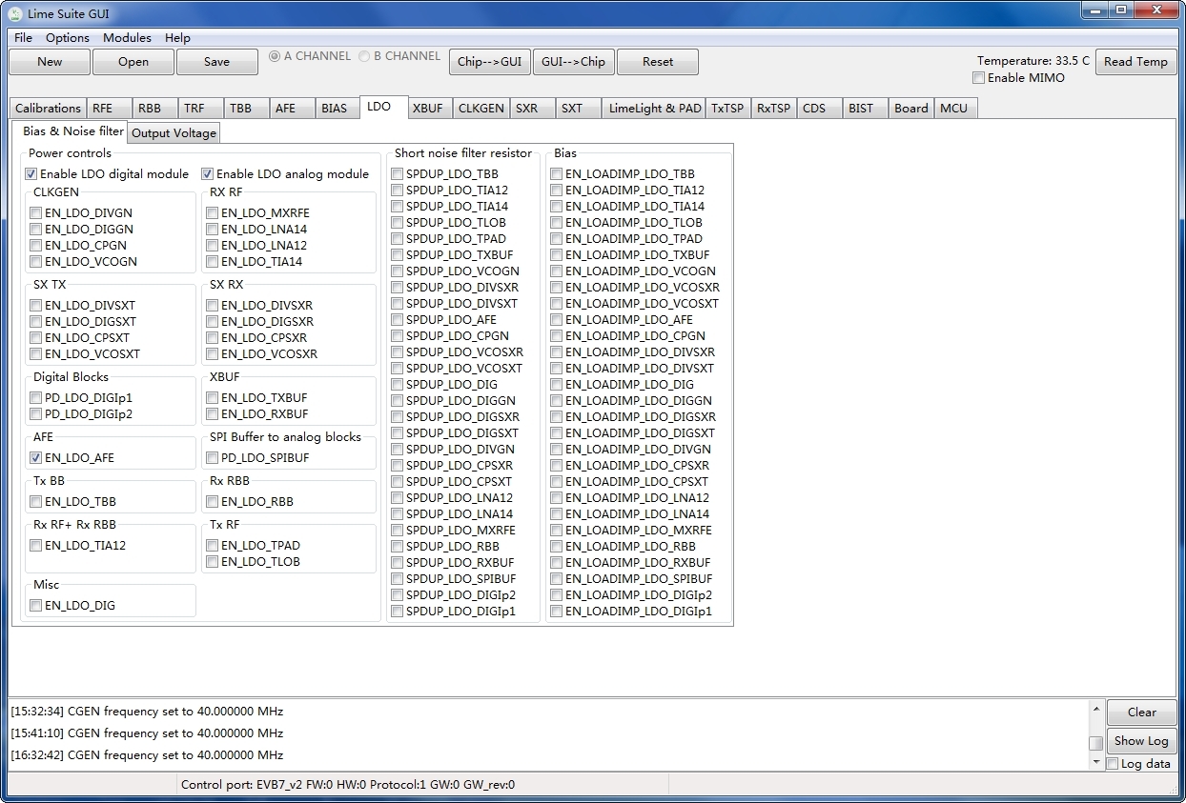Click the Reset button
1186x803 pixels.
pos(657,62)
